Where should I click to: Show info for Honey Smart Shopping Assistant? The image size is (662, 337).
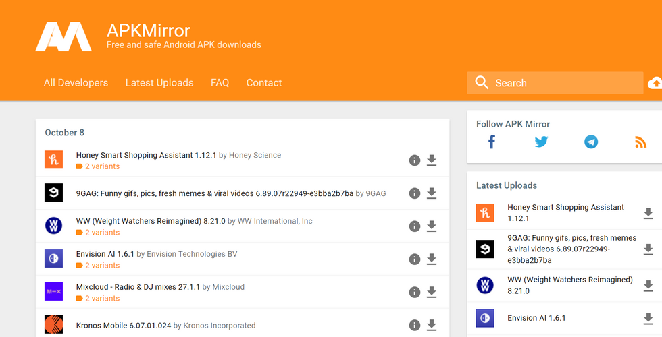click(x=415, y=160)
